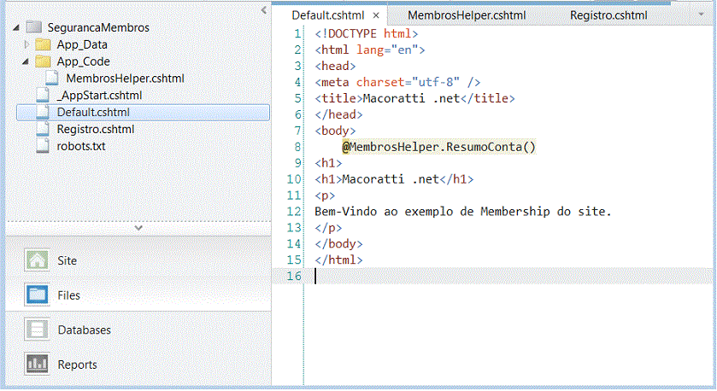
Task: Select the App_Data folder name
Action: pyautogui.click(x=82, y=44)
